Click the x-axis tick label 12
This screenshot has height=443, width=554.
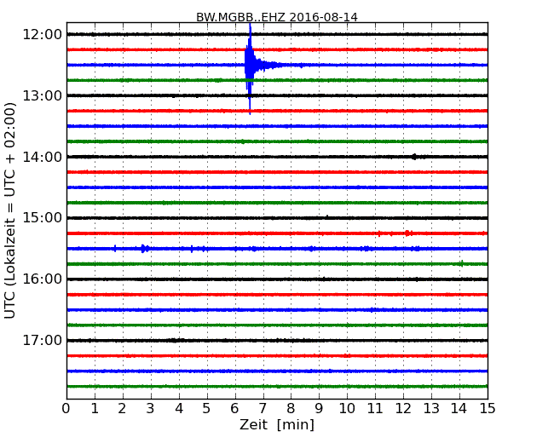(x=403, y=409)
